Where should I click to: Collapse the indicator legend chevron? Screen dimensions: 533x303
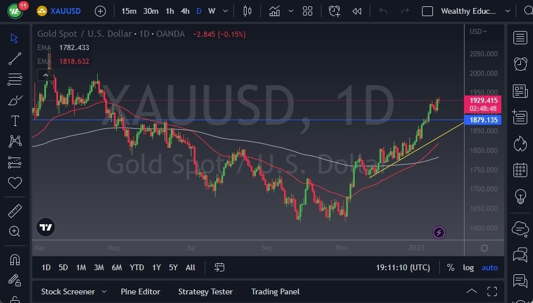point(45,75)
